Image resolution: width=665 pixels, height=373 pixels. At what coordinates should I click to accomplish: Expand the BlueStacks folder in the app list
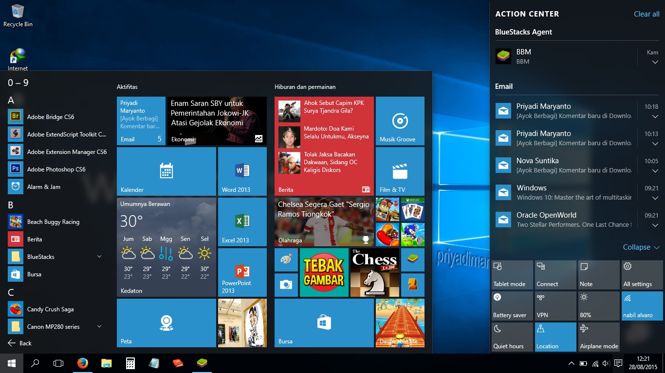click(99, 256)
